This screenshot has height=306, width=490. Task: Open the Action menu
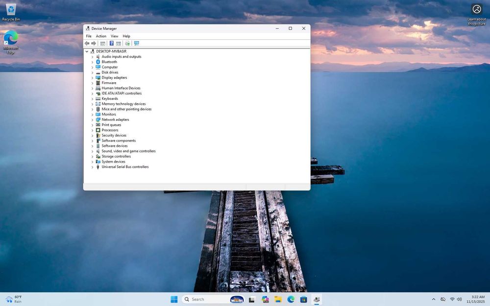tap(101, 36)
